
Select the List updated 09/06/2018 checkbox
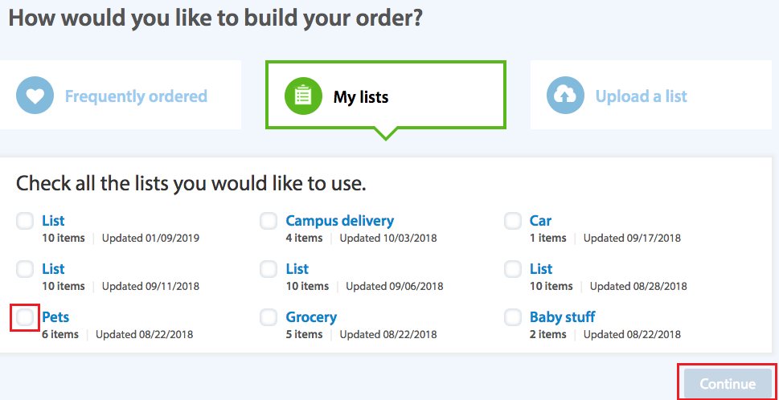click(269, 269)
